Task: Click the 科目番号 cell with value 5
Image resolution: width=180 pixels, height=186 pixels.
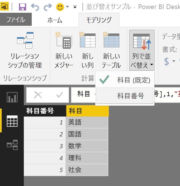Action: coord(45,170)
